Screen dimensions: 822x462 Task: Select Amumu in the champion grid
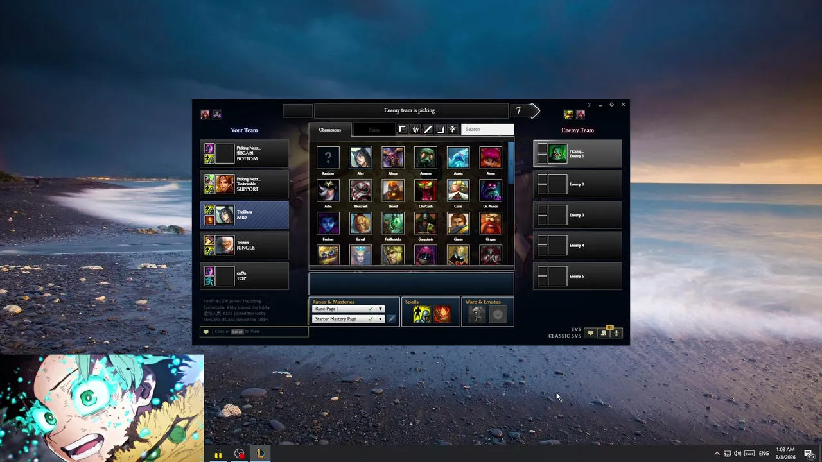(x=425, y=158)
